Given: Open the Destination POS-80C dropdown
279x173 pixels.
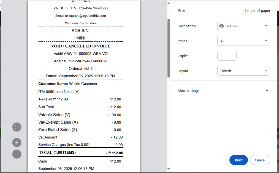Looking at the screenshot, I should pyautogui.click(x=243, y=26).
